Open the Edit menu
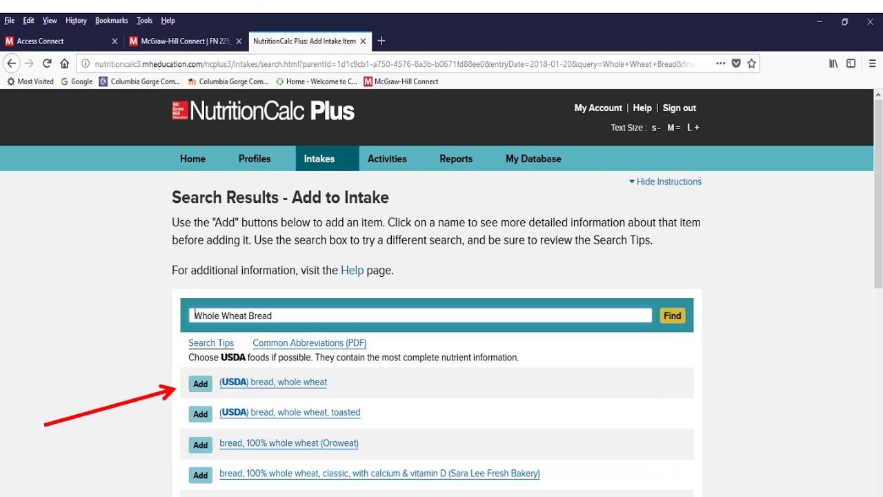The image size is (883, 497). (28, 21)
